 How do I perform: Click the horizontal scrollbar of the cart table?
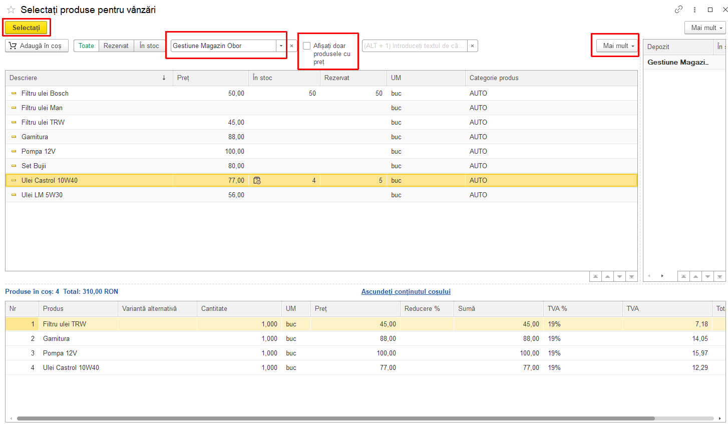pyautogui.click(x=335, y=418)
